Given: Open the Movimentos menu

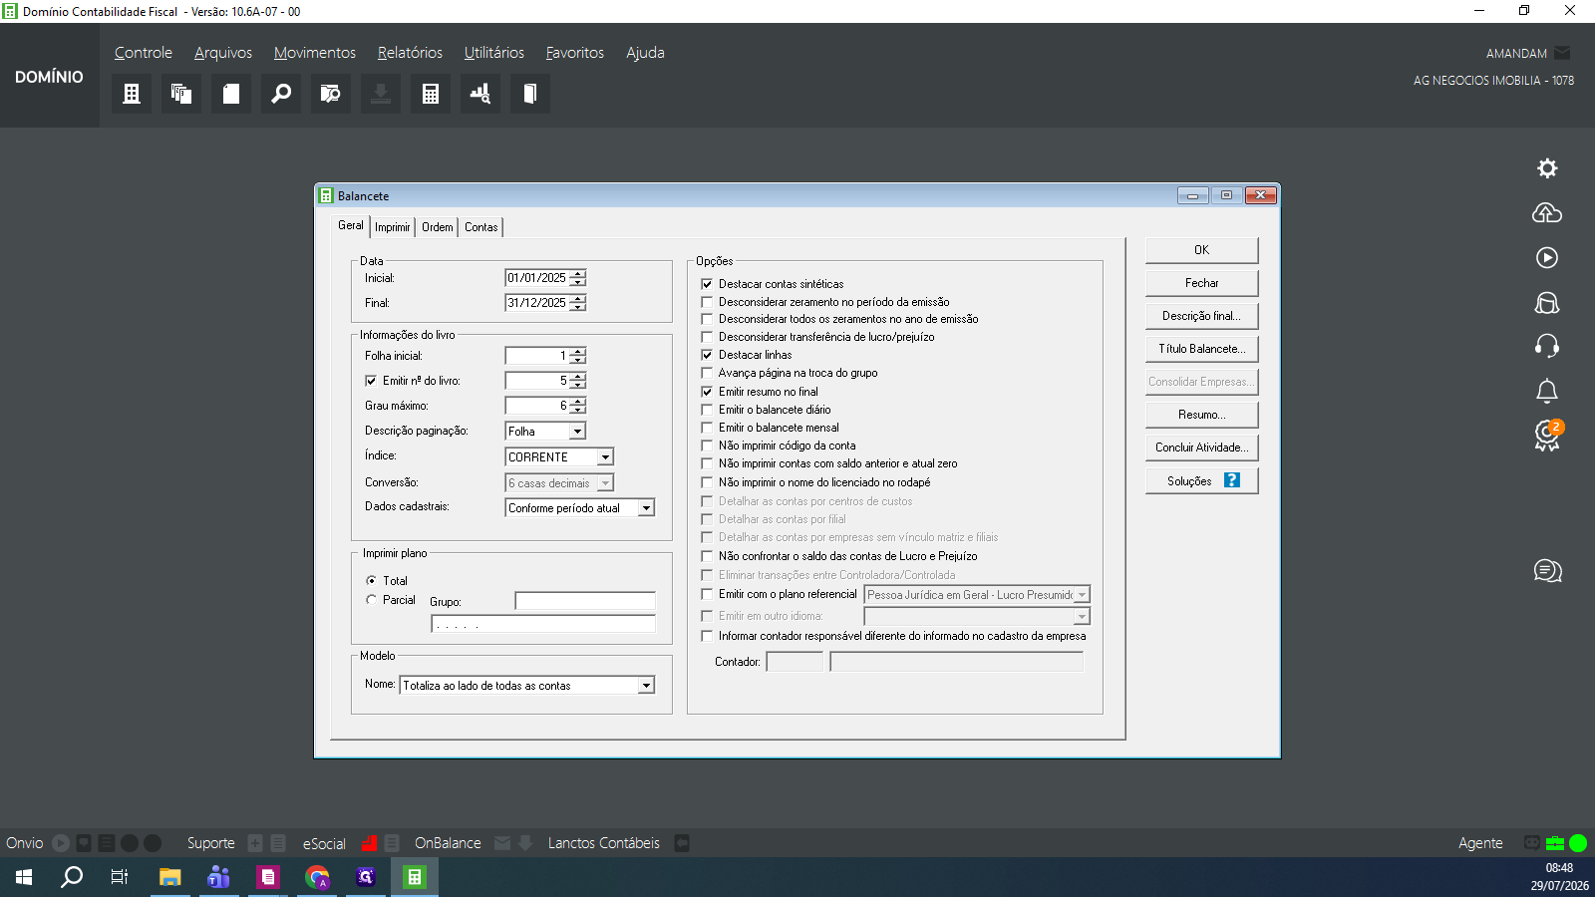Looking at the screenshot, I should pos(315,53).
